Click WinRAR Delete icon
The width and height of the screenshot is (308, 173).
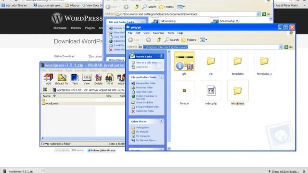[x=98, y=79]
